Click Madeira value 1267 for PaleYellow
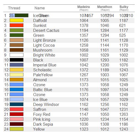Viewport: 138px width, 135px height. pyautogui.click(x=84, y=75)
